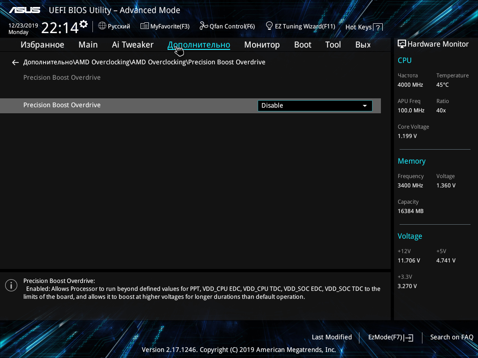
Task: Open Qfan Control fan icon
Action: (x=204, y=26)
